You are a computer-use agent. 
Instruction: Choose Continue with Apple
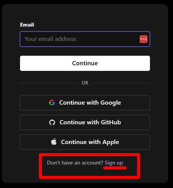pos(85,142)
